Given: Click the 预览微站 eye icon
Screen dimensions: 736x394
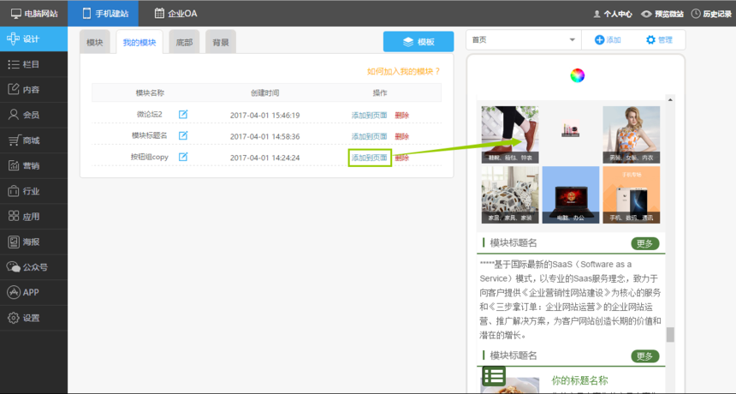Looking at the screenshot, I should click(646, 14).
